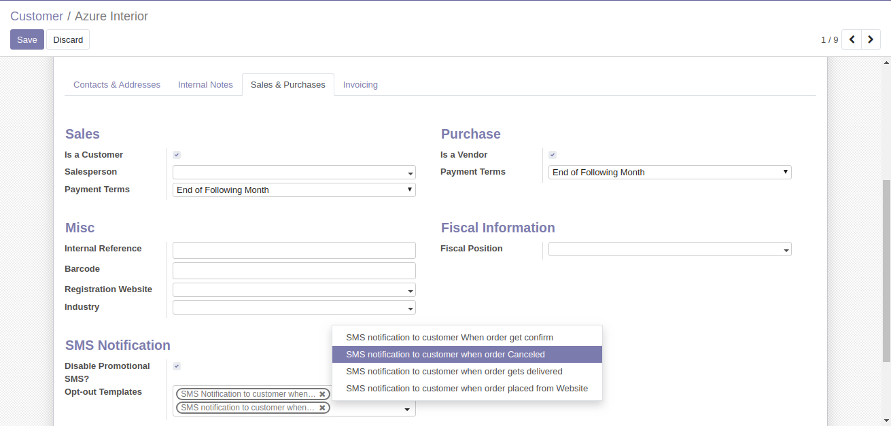
Task: Click the Save button
Action: click(x=27, y=39)
